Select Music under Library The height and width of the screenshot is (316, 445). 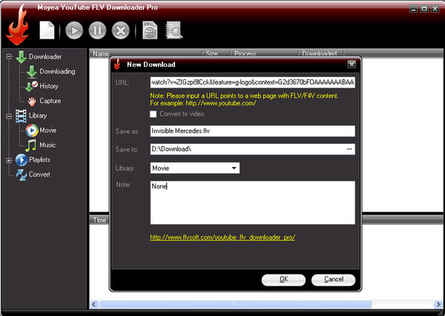tap(47, 145)
